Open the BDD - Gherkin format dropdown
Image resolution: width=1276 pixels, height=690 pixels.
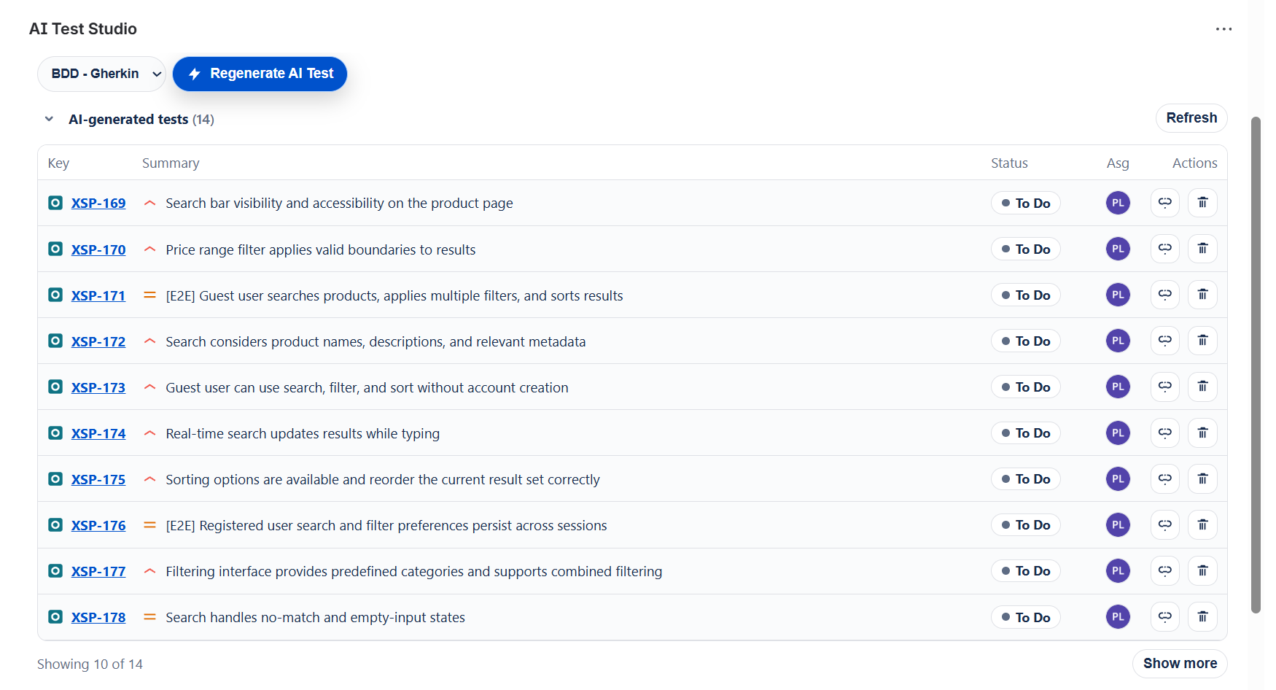click(101, 74)
